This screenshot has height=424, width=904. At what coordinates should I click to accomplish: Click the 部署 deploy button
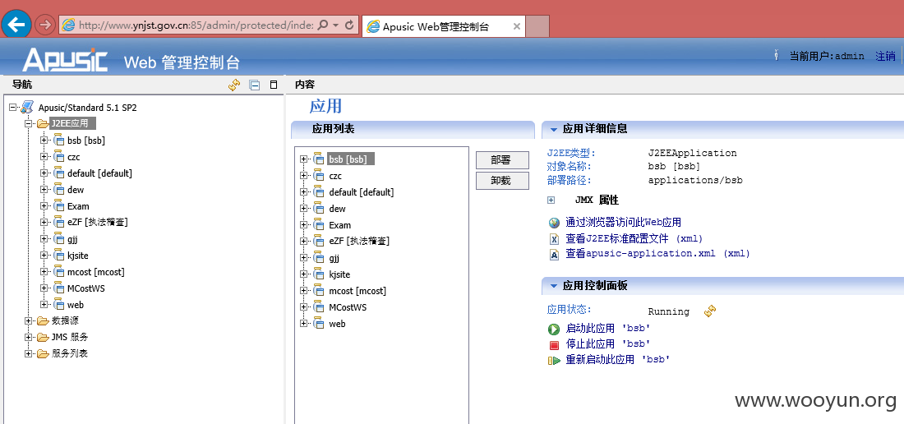tap(501, 160)
